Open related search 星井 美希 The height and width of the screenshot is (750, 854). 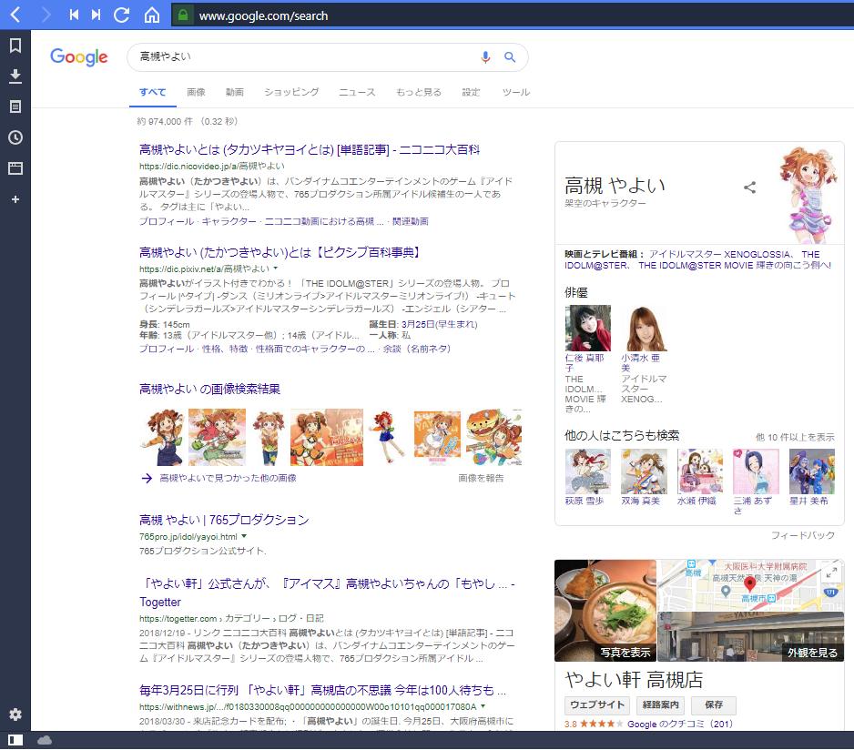pyautogui.click(x=812, y=478)
